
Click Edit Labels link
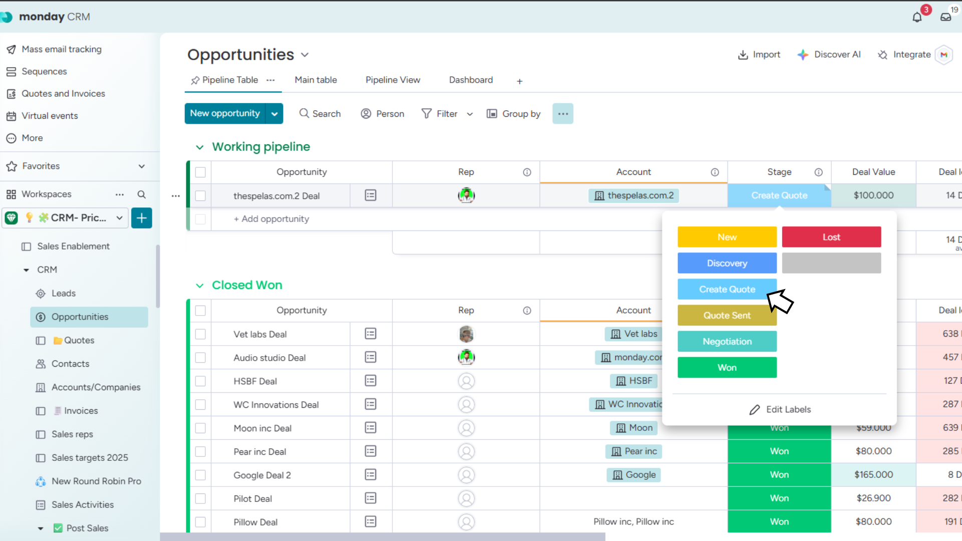[x=780, y=410]
